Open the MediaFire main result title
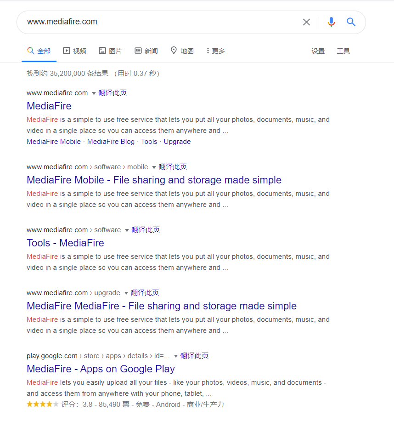394x422 pixels. [49, 106]
